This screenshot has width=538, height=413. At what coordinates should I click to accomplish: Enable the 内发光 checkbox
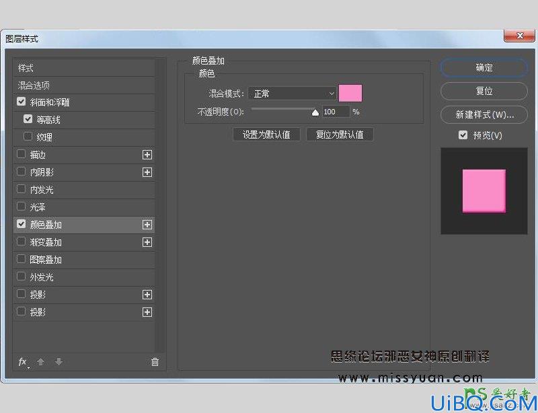pyautogui.click(x=22, y=189)
